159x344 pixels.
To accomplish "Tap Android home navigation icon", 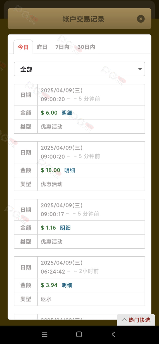I will coord(79,334).
